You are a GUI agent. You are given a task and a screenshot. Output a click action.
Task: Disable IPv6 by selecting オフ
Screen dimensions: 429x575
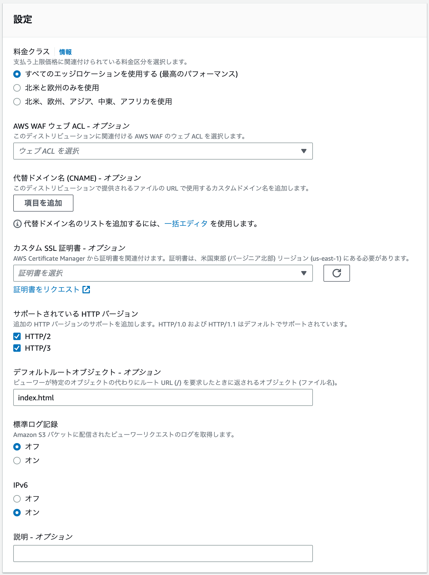(x=17, y=499)
